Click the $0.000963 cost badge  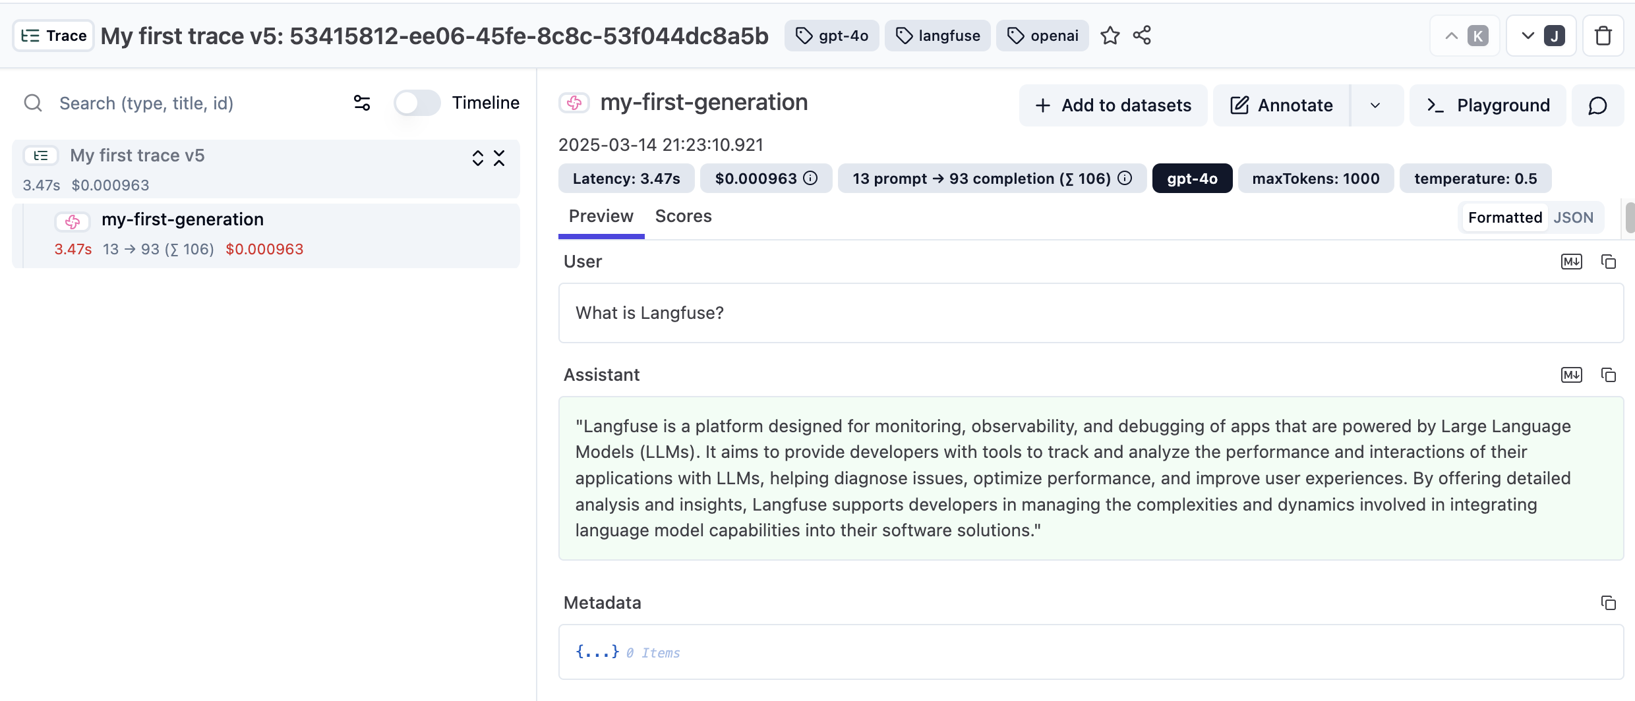[766, 179]
